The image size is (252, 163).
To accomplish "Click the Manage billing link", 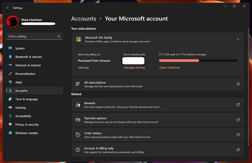I will click(x=83, y=67).
